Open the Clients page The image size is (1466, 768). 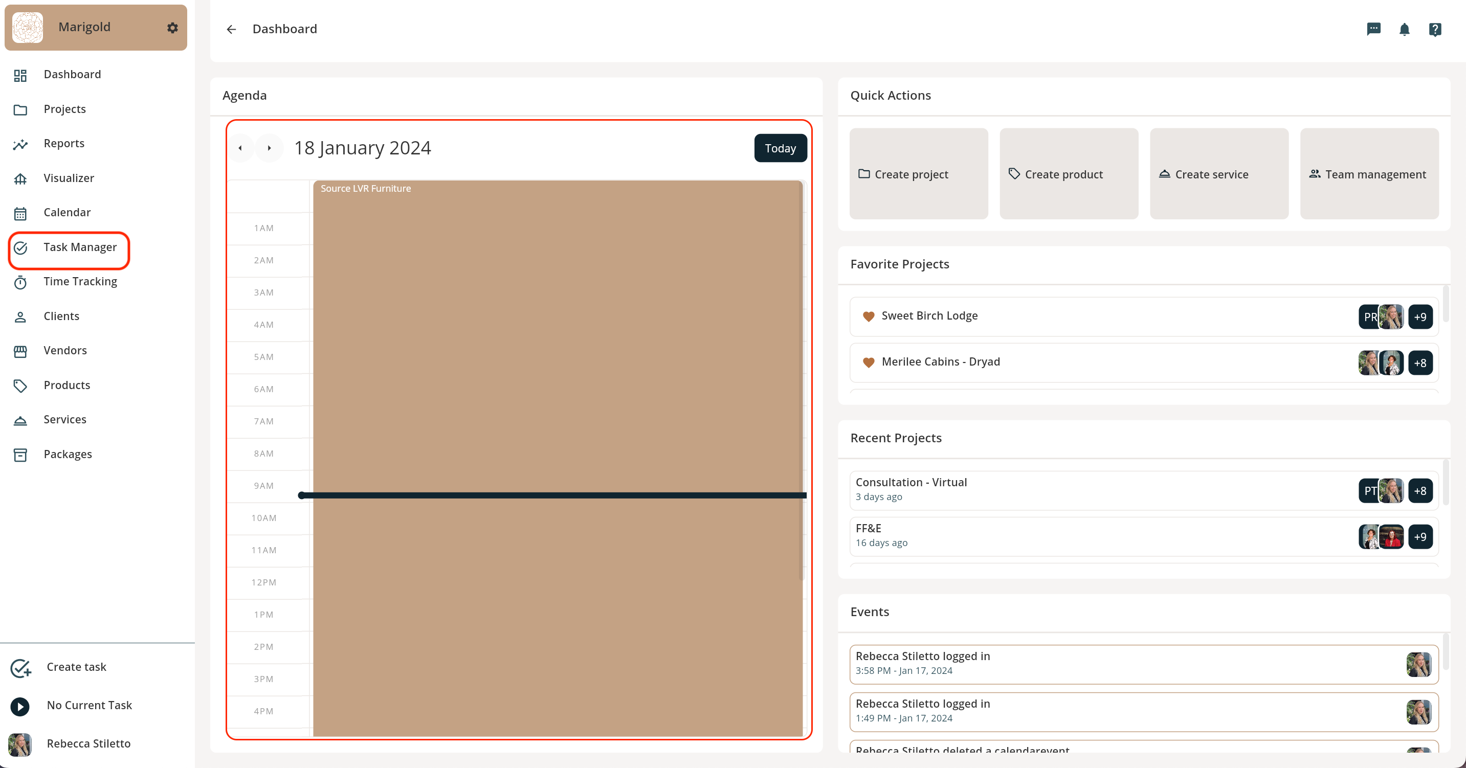tap(61, 317)
